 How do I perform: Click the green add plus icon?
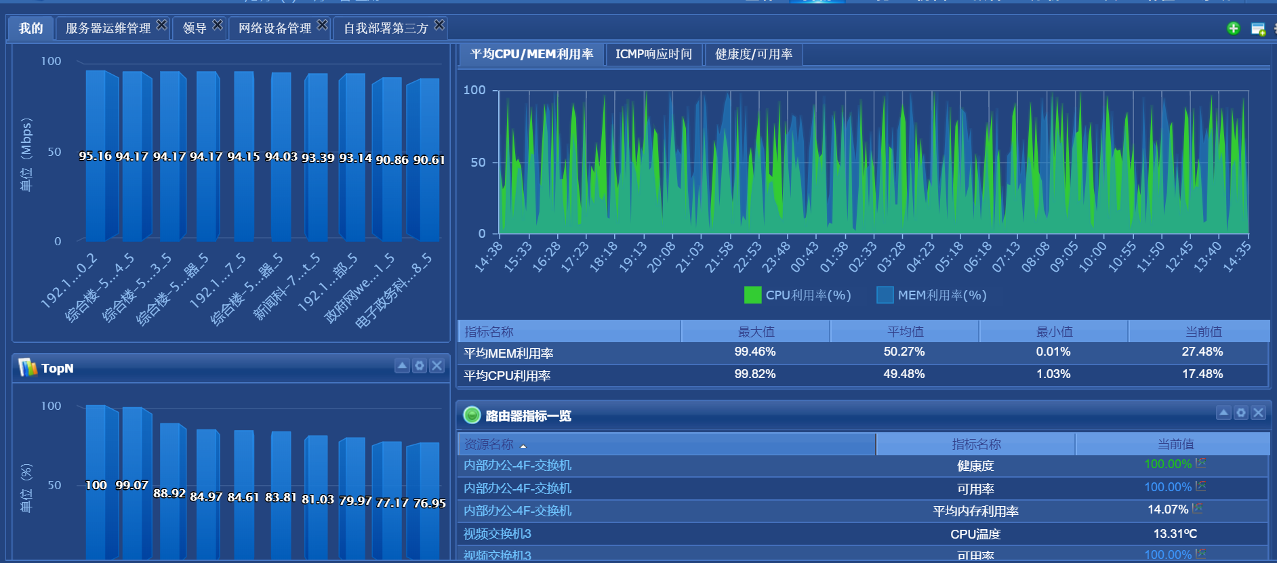tap(1234, 28)
